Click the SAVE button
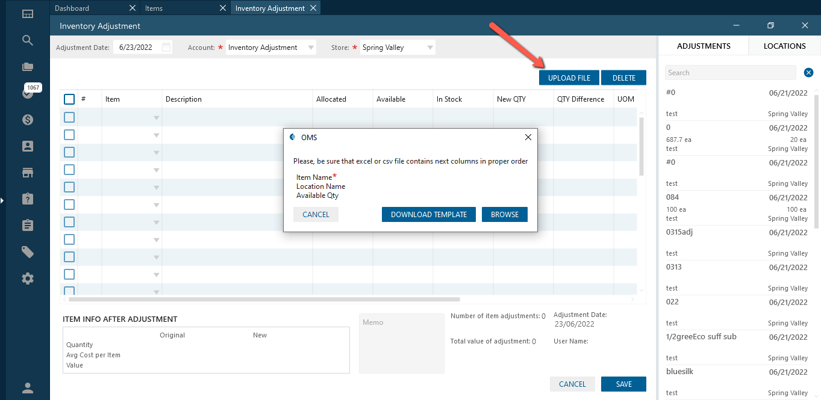Screen dimensions: 821x400 pos(623,384)
